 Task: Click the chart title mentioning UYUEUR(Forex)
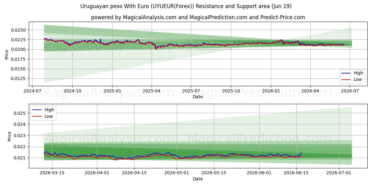click(x=186, y=6)
